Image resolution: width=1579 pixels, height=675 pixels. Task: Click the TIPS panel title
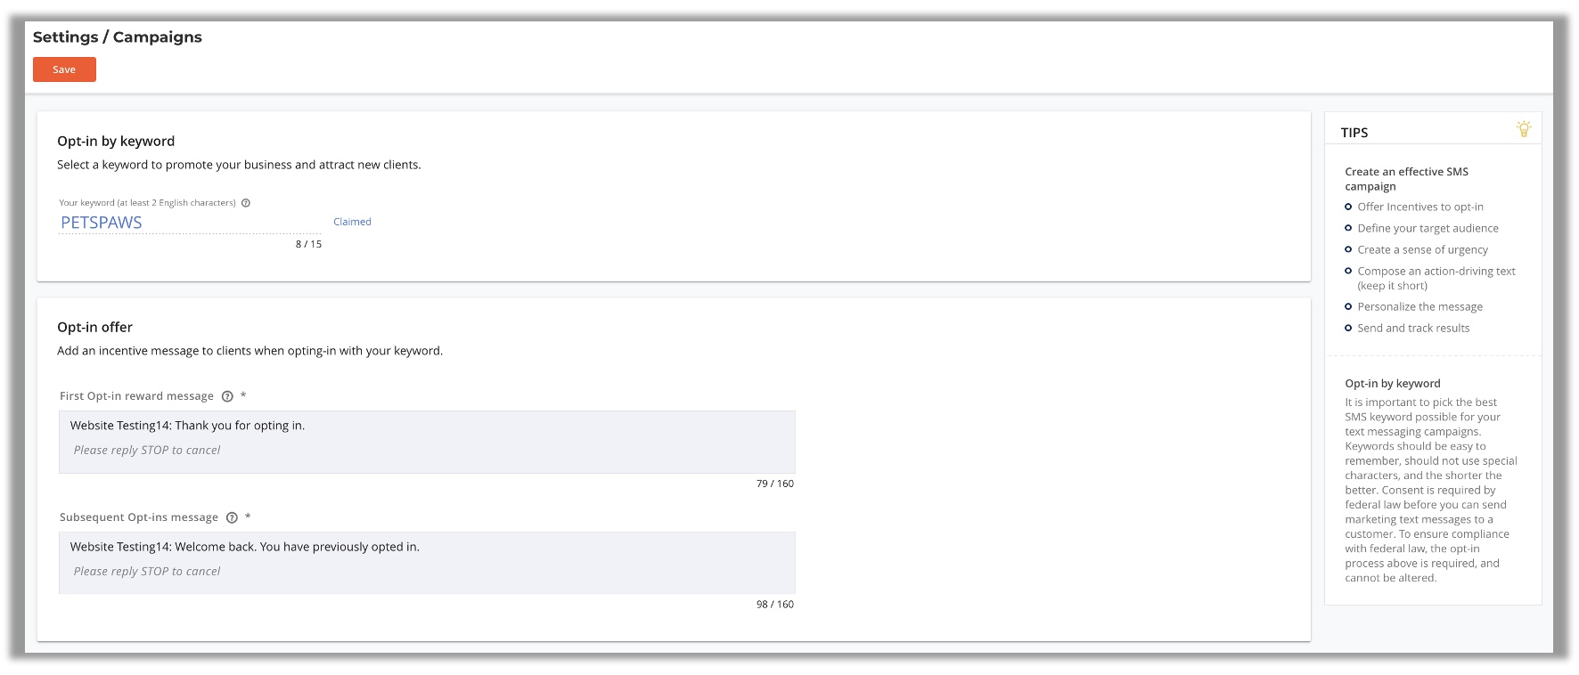point(1354,133)
